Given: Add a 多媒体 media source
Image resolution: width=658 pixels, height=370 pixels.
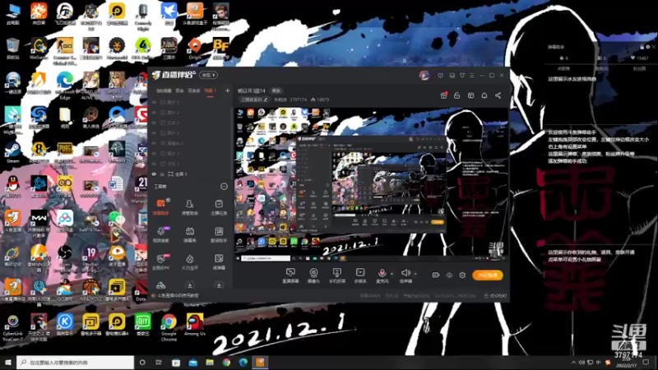Looking at the screenshot, I should (360, 275).
